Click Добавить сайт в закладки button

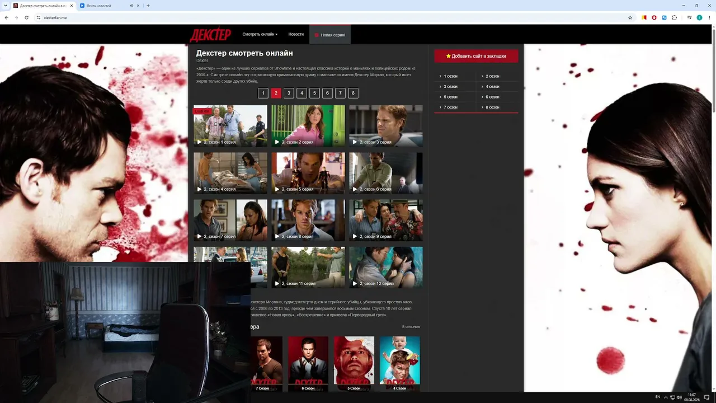tap(476, 56)
